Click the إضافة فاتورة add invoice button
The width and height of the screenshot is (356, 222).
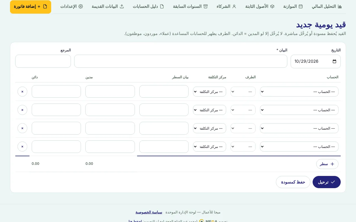point(31,7)
